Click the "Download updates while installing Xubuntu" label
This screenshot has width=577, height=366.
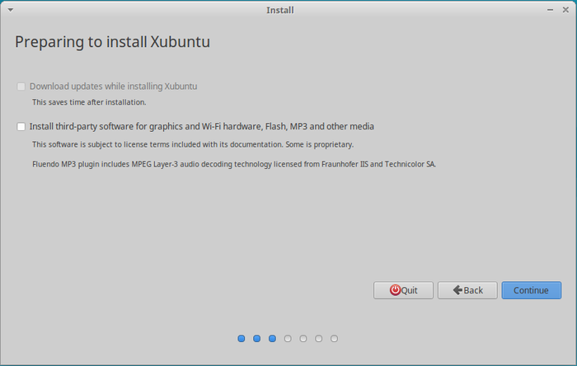pyautogui.click(x=114, y=87)
